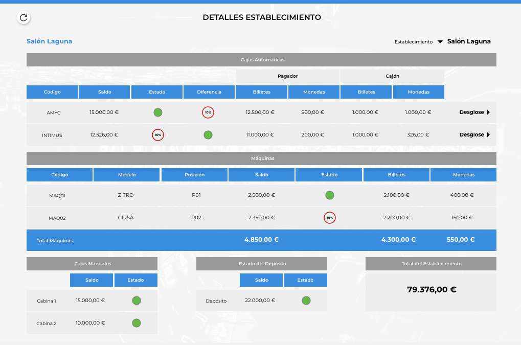Screen dimensions: 521x345
Task: Click the 79.376,00 € establishment total
Action: click(432, 290)
